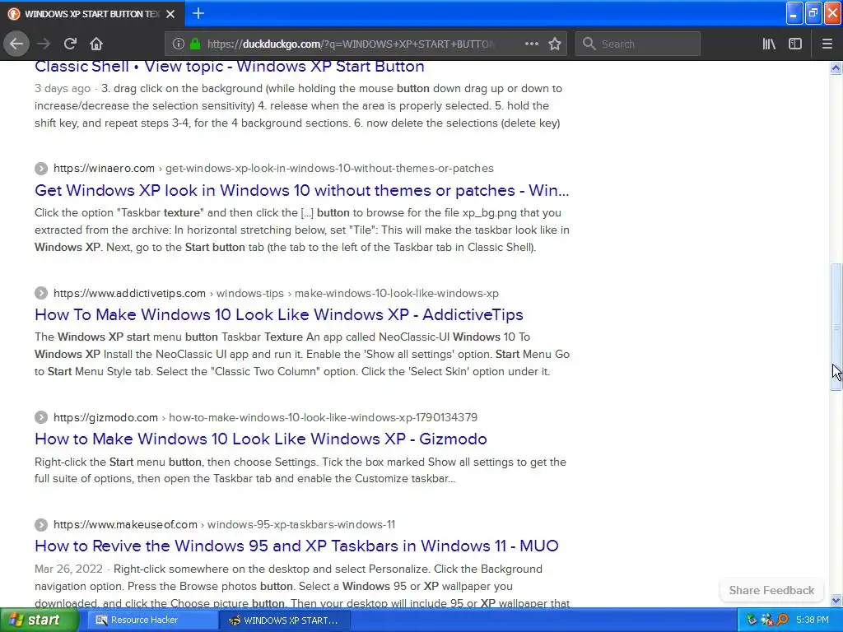Open page actions three-dot menu
The image size is (843, 632).
(x=532, y=44)
